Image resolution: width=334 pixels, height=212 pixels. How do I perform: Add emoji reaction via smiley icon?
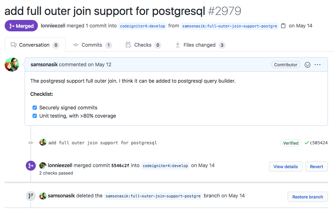[308, 65]
